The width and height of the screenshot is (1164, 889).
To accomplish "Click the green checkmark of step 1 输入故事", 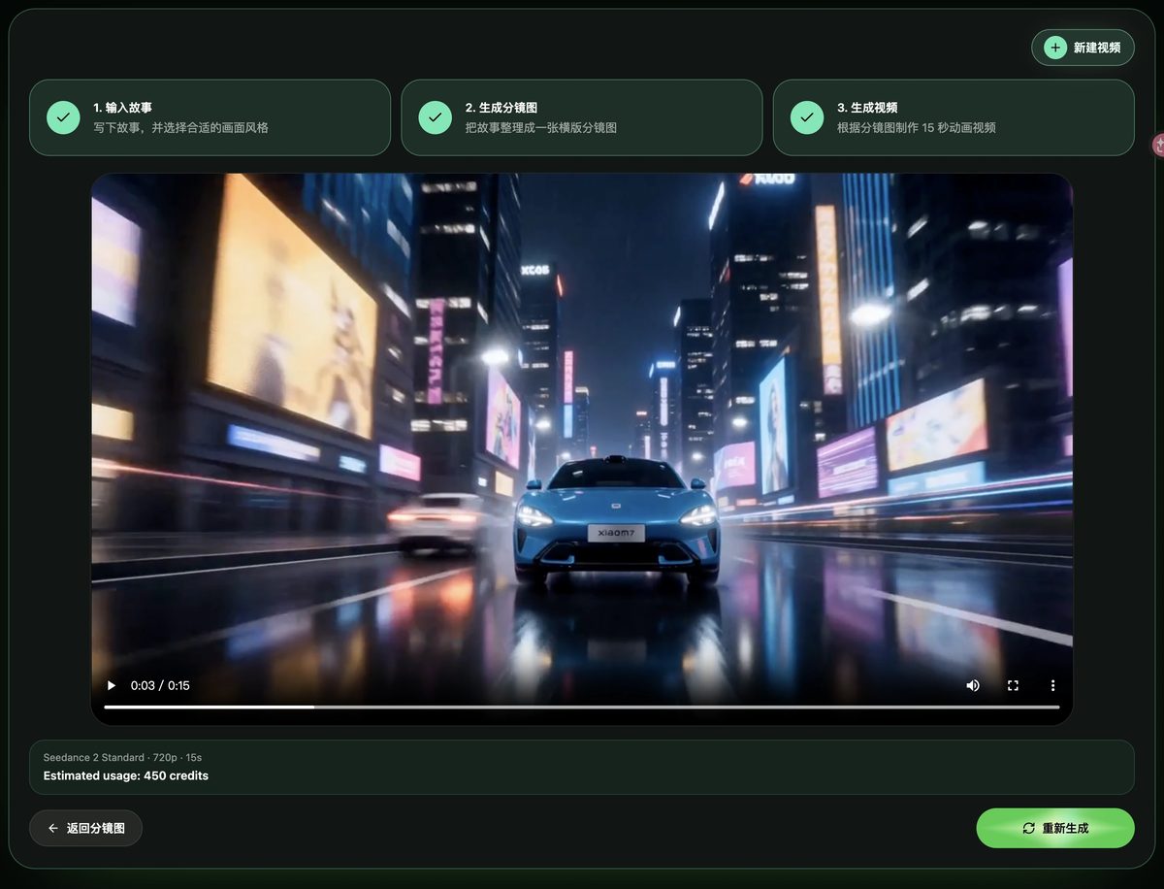I will tap(63, 117).
